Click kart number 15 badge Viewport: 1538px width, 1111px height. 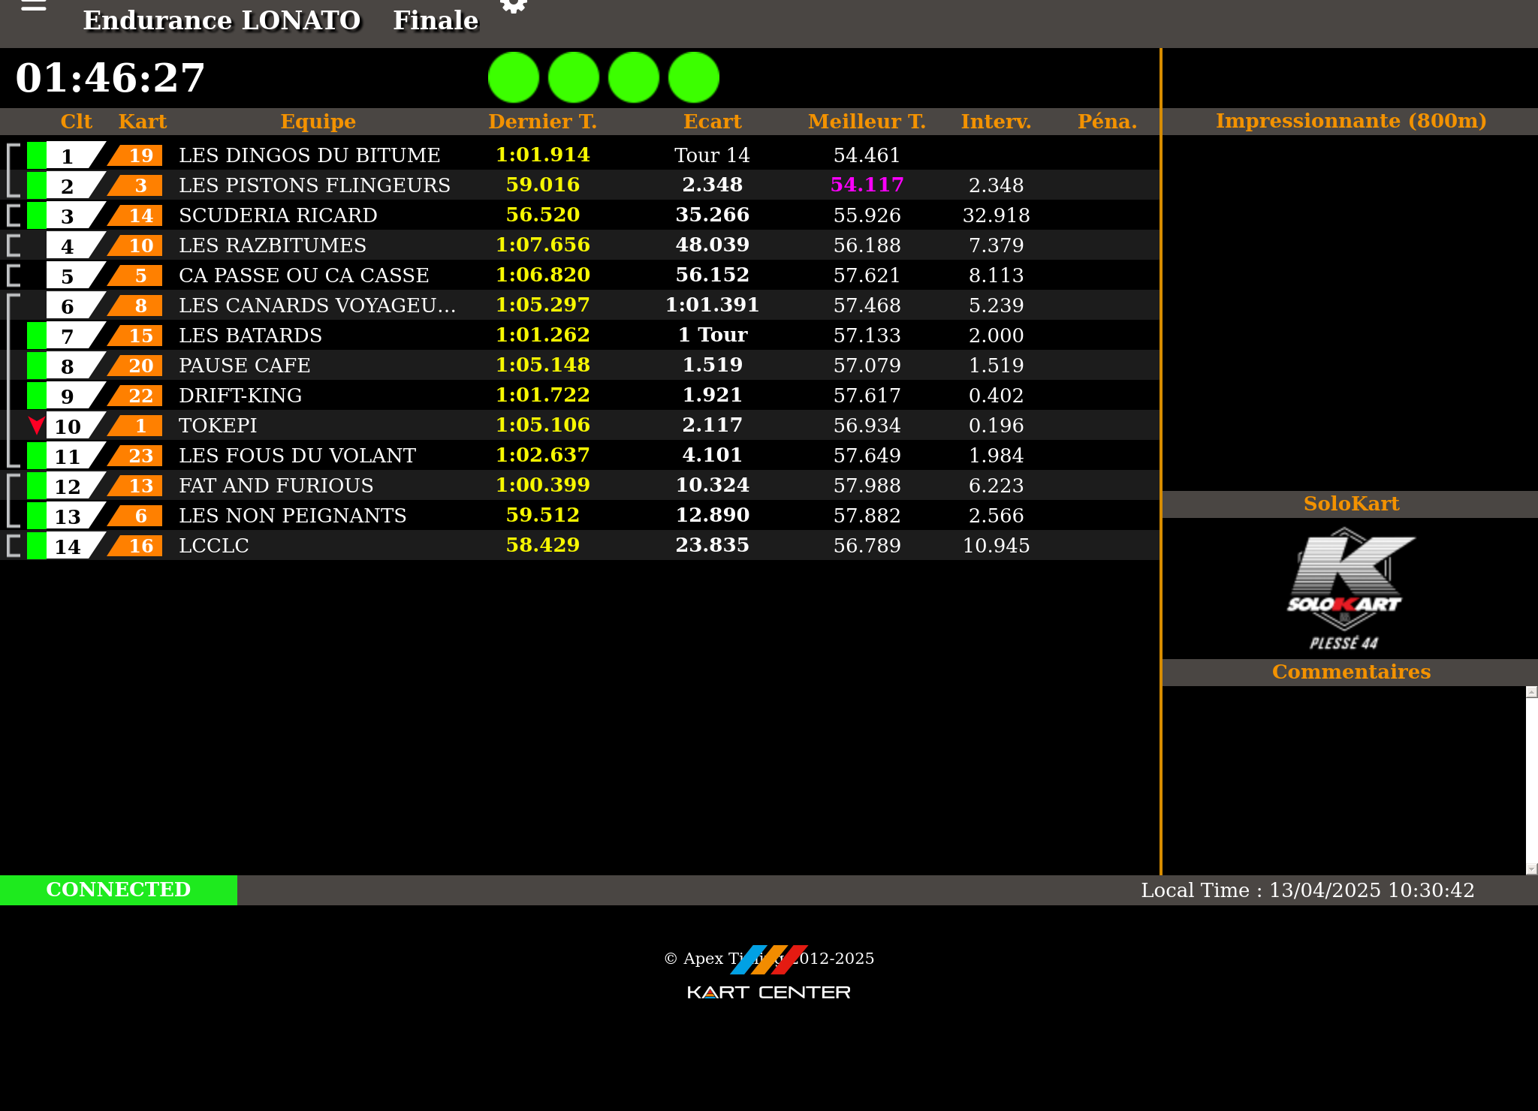click(x=135, y=336)
